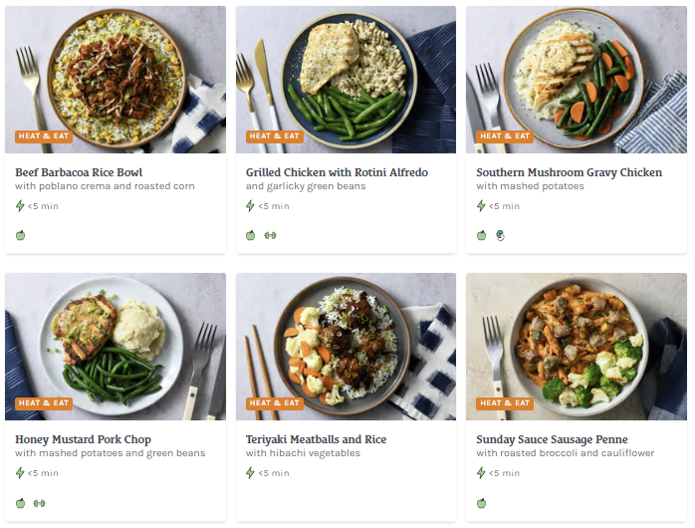Click apple icon on Sunday Sauce Sausage Penne
The image size is (695, 528).
(x=481, y=503)
